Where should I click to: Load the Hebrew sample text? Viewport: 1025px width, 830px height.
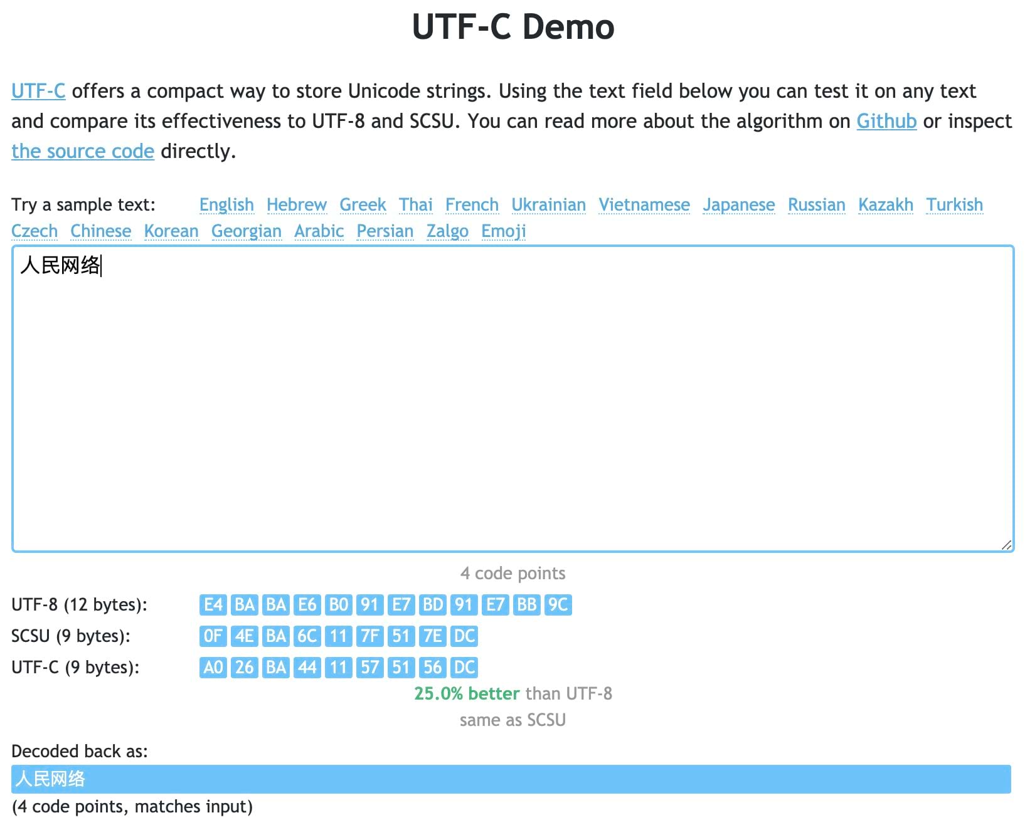297,205
